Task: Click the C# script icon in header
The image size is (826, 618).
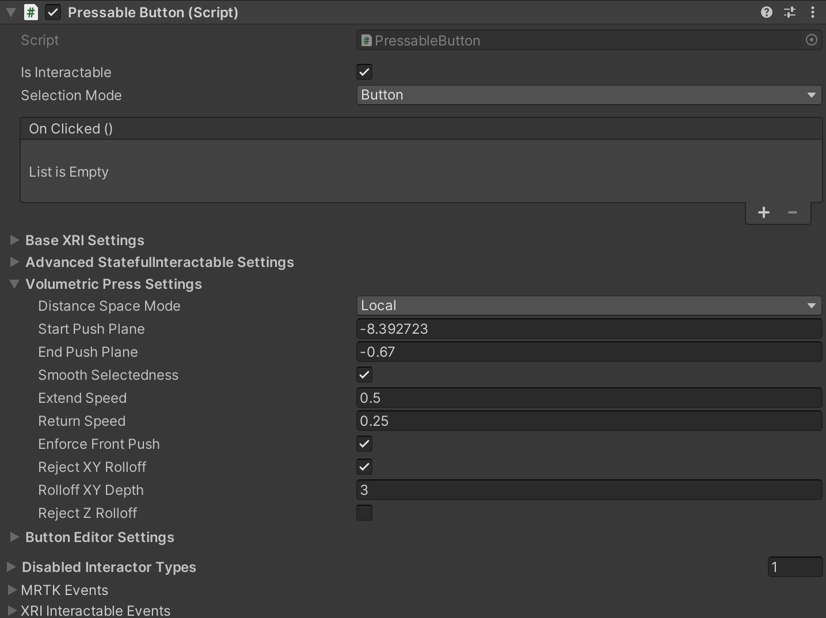Action: point(31,12)
